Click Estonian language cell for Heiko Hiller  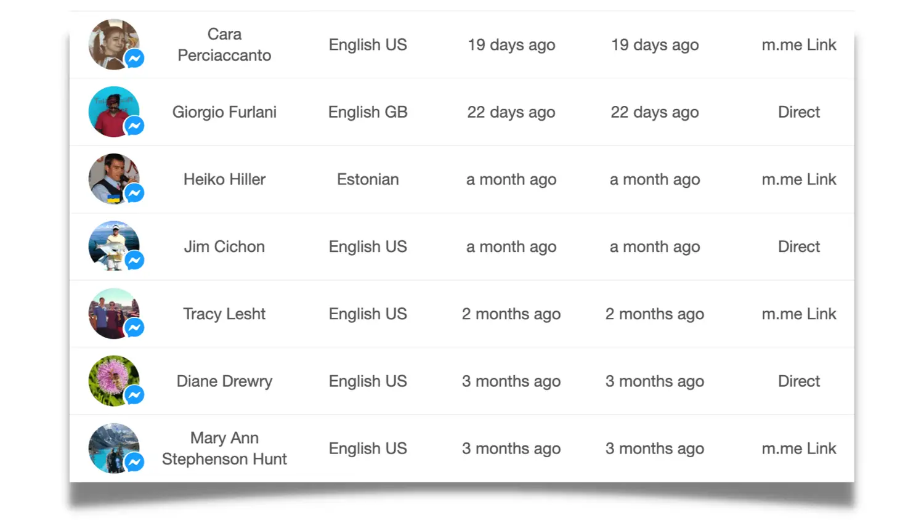pyautogui.click(x=368, y=179)
